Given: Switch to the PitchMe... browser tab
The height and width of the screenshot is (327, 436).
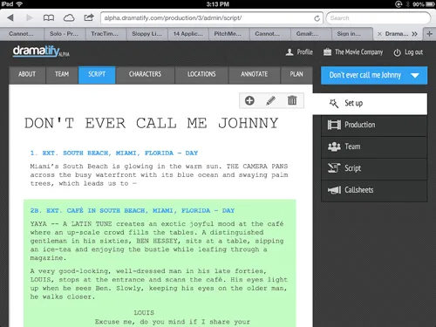Looking at the screenshot, I should click(228, 34).
